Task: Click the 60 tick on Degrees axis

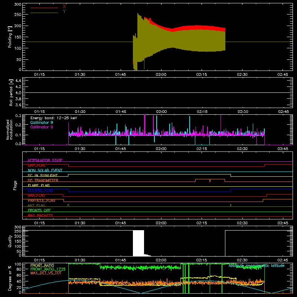Action: tap(19, 275)
